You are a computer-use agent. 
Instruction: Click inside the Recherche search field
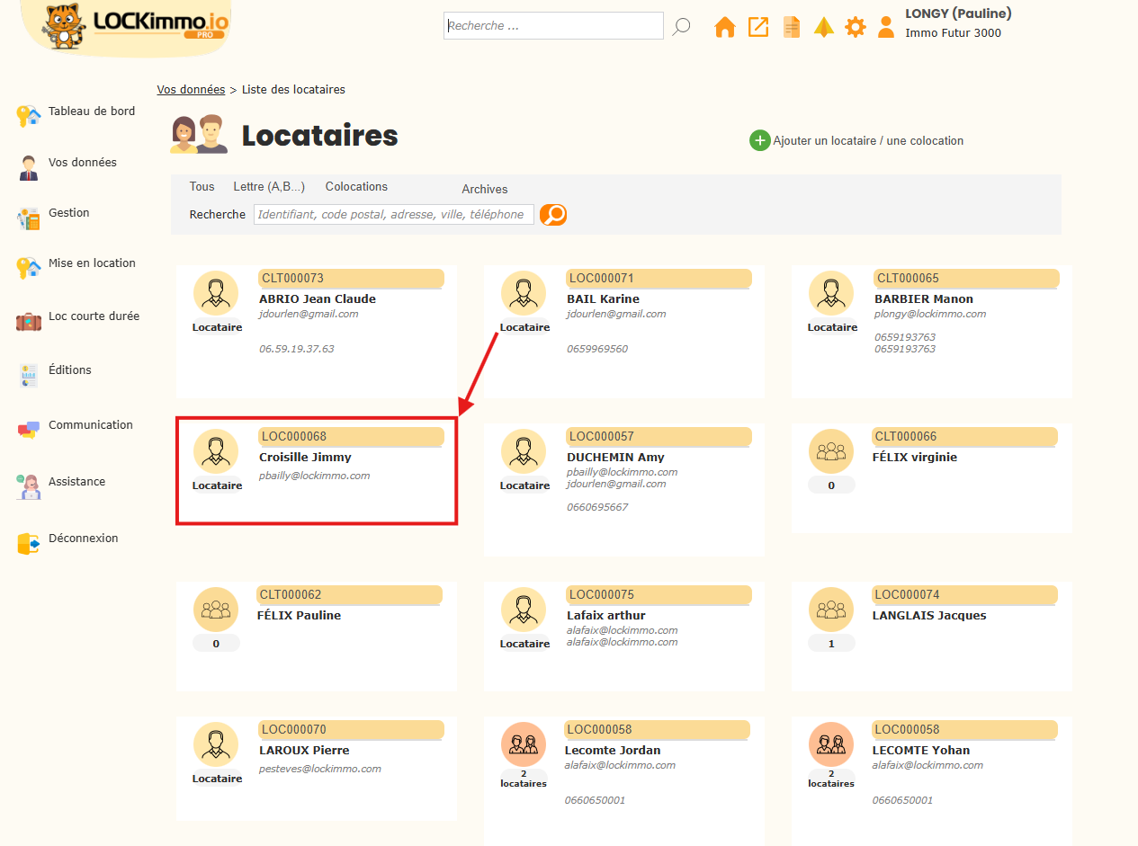pyautogui.click(x=393, y=214)
